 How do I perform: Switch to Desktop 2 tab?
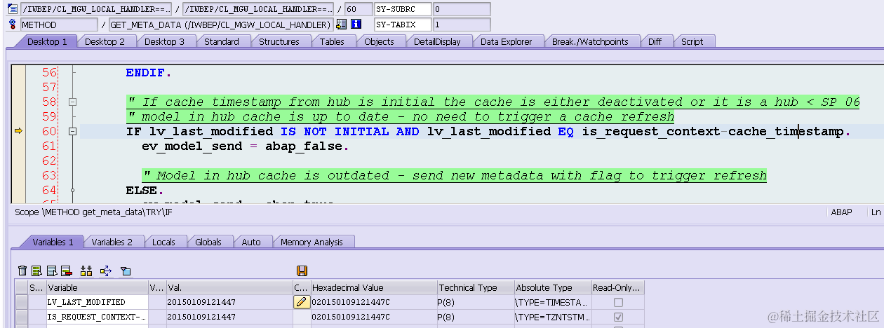pos(105,41)
